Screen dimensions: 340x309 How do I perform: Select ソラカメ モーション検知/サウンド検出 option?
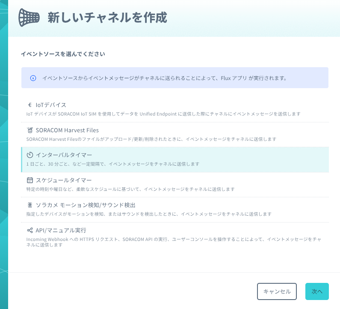click(x=86, y=205)
